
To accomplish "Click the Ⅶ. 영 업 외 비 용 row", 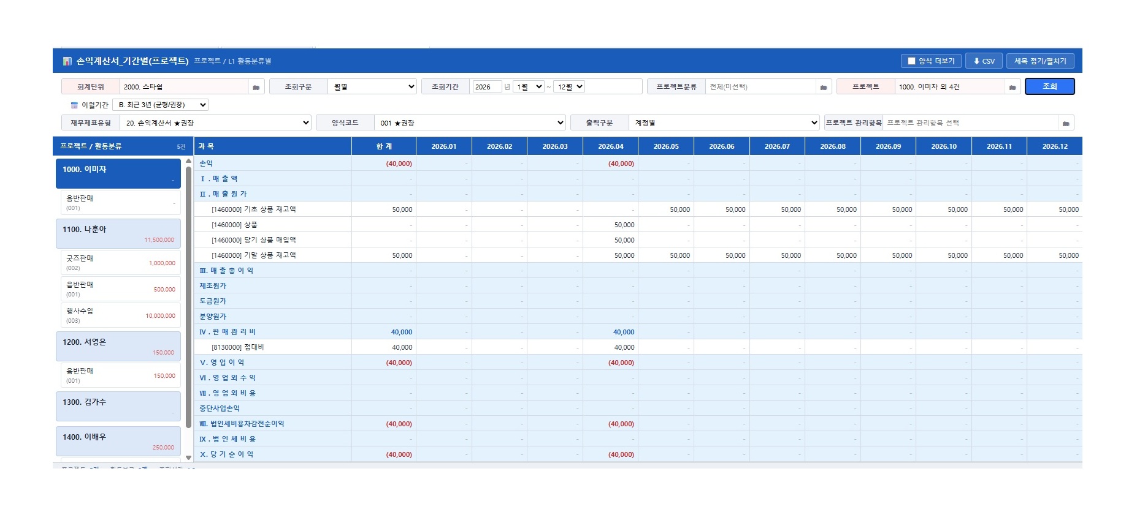I will pos(638,393).
